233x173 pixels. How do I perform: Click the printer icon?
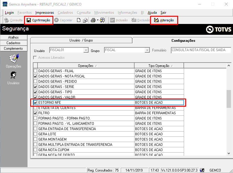coord(93,20)
